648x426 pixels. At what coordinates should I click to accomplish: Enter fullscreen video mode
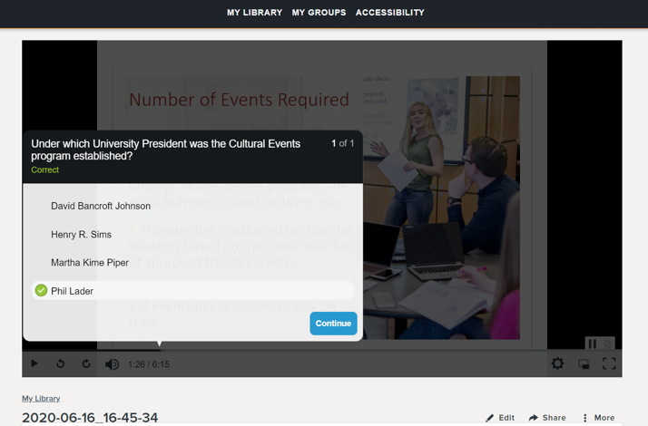pos(609,363)
